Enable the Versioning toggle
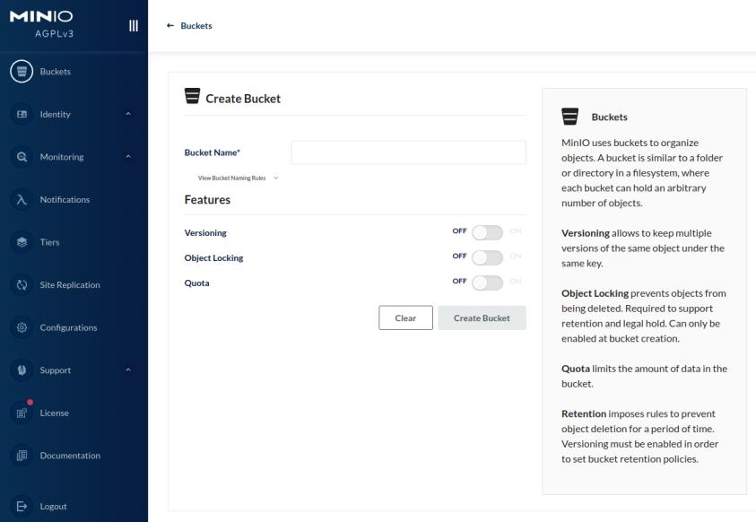Image resolution: width=756 pixels, height=522 pixels. 487,232
